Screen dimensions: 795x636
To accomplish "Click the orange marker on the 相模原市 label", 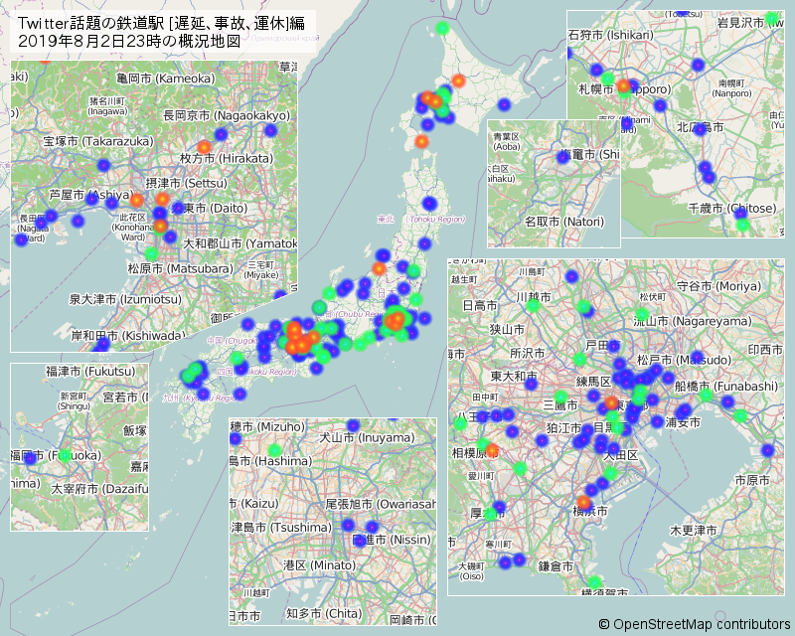I will (x=492, y=450).
